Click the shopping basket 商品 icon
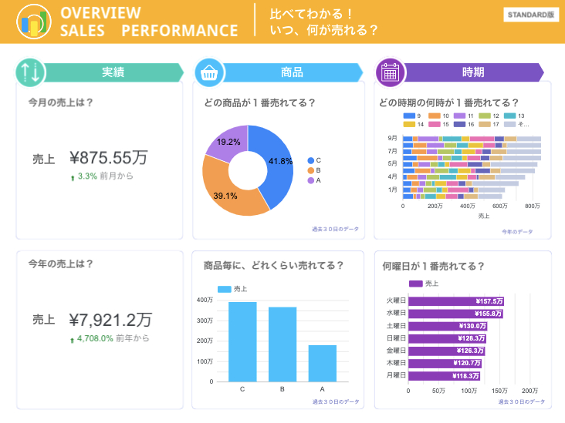565x423 pixels. pos(209,72)
